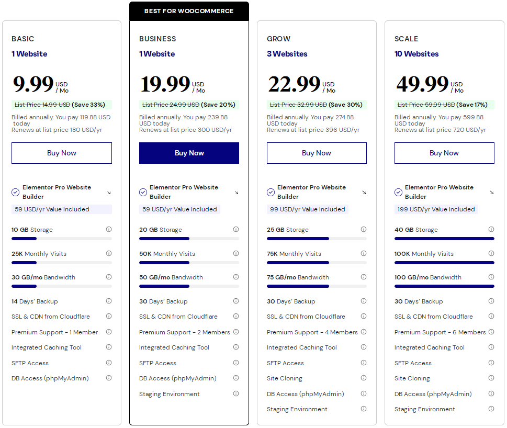
Task: Click checkmark icon beside Grow Elementor Pro Builder
Action: point(271,192)
